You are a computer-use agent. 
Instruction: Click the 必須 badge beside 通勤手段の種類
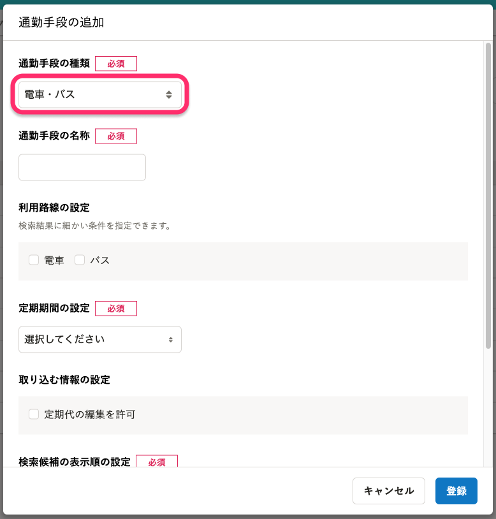tap(116, 64)
